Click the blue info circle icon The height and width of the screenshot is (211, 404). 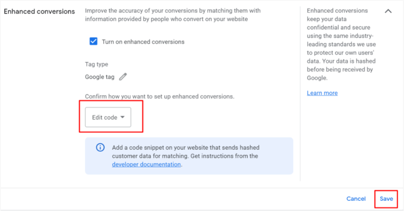[100, 147]
